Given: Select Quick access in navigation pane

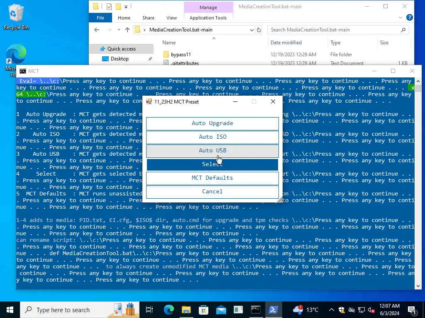Looking at the screenshot, I should pos(122,49).
